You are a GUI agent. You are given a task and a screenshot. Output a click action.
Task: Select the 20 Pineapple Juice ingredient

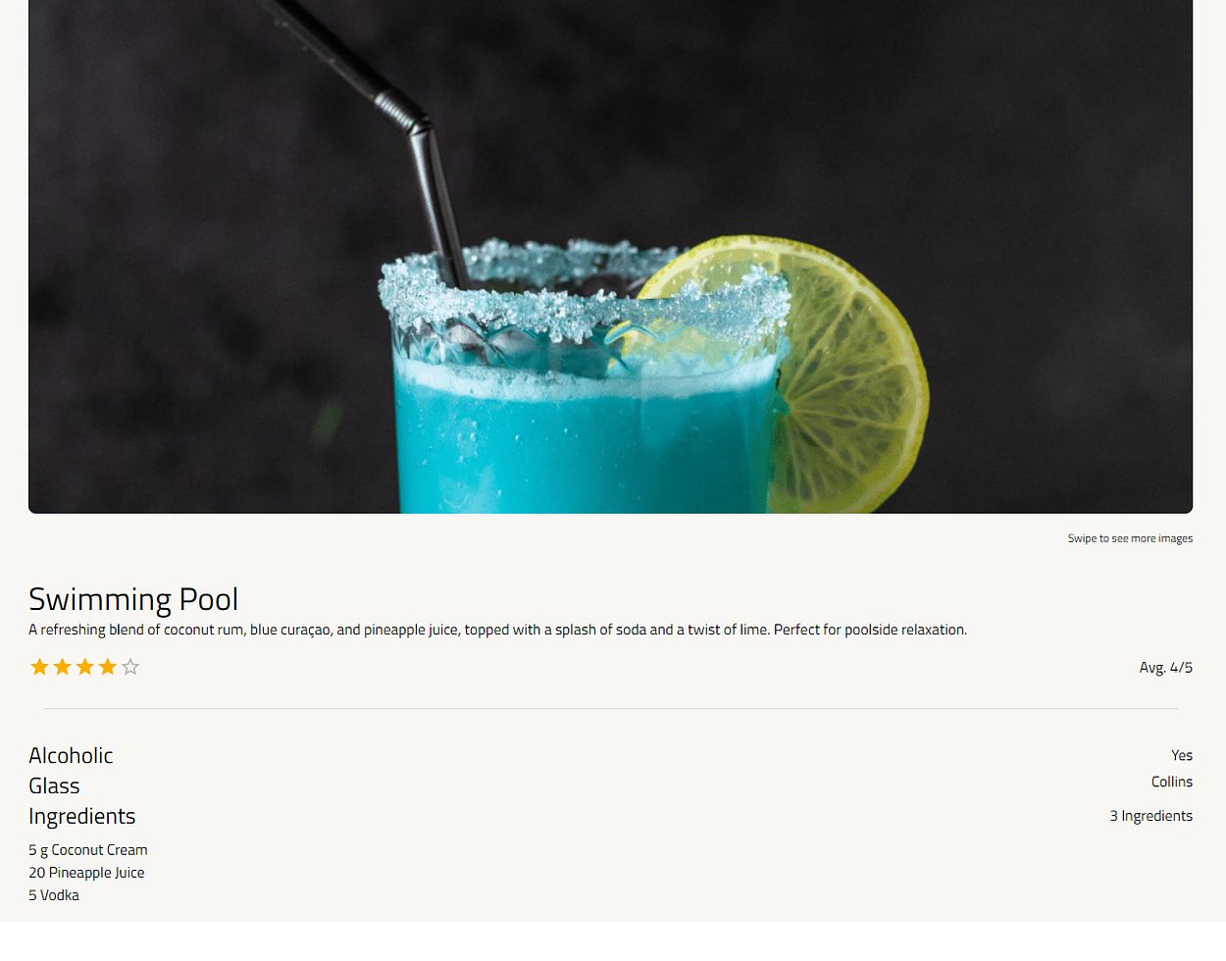[86, 873]
